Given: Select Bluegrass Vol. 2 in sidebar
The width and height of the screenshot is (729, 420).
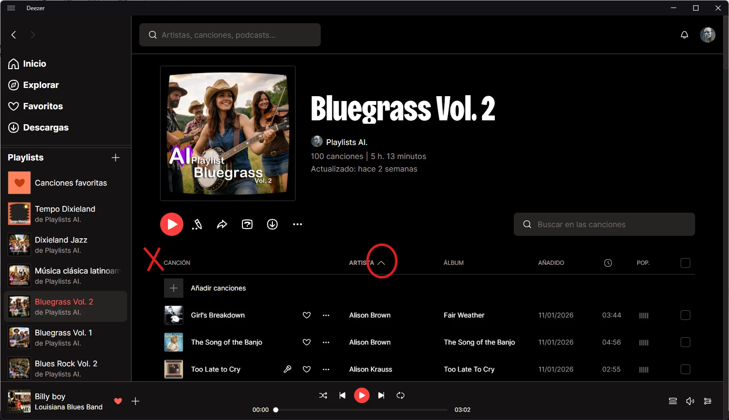Looking at the screenshot, I should coord(65,306).
